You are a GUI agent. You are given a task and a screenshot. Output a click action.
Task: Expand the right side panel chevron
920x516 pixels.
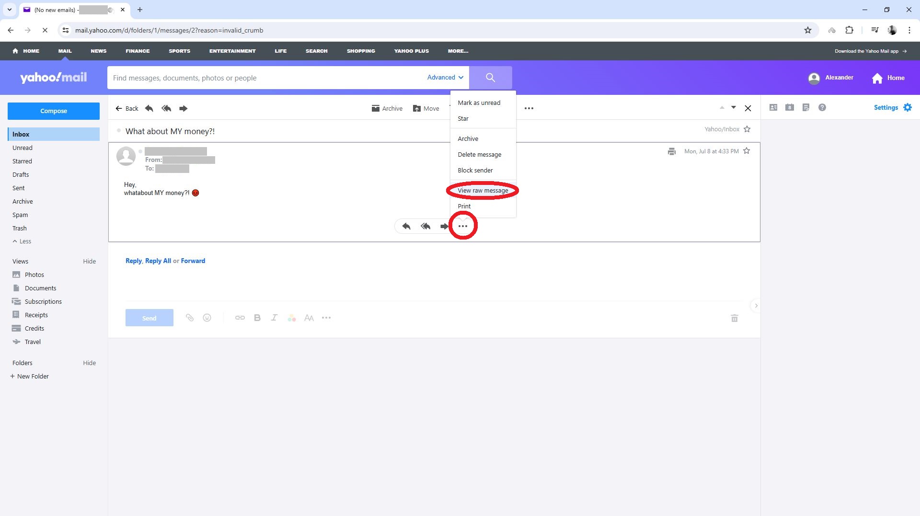click(756, 306)
